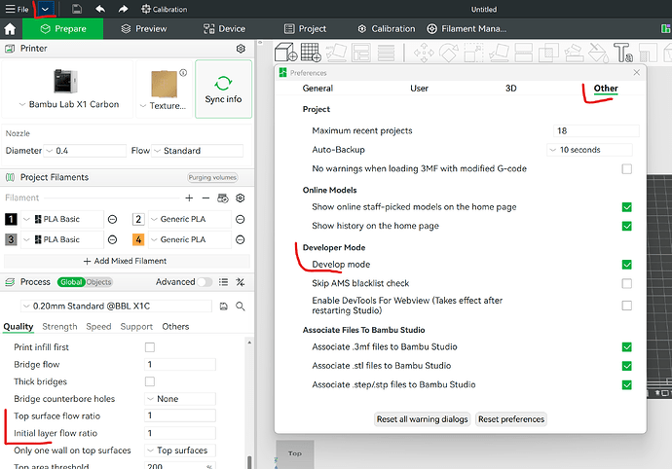The image size is (672, 469).
Task: Click the Purging volumes button
Action: pyautogui.click(x=212, y=177)
